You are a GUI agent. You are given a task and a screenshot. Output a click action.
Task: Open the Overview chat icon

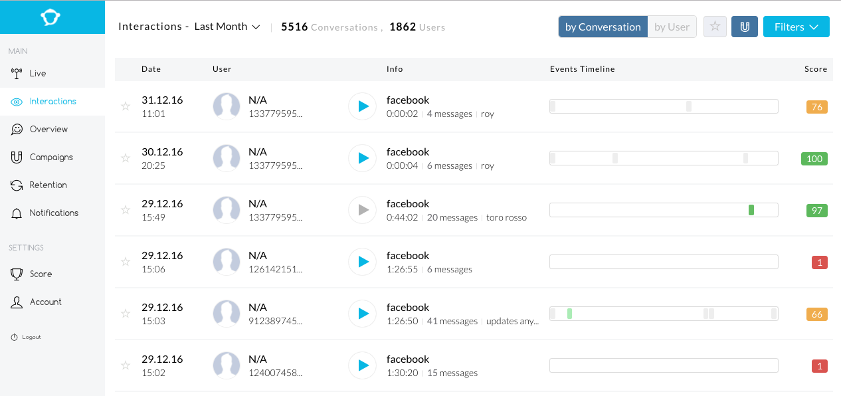(x=17, y=130)
